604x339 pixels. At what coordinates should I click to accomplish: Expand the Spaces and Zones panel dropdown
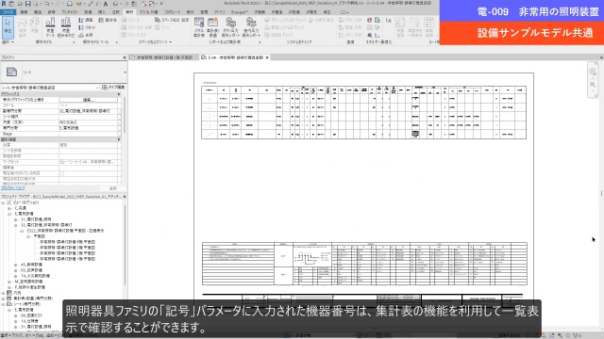155,41
